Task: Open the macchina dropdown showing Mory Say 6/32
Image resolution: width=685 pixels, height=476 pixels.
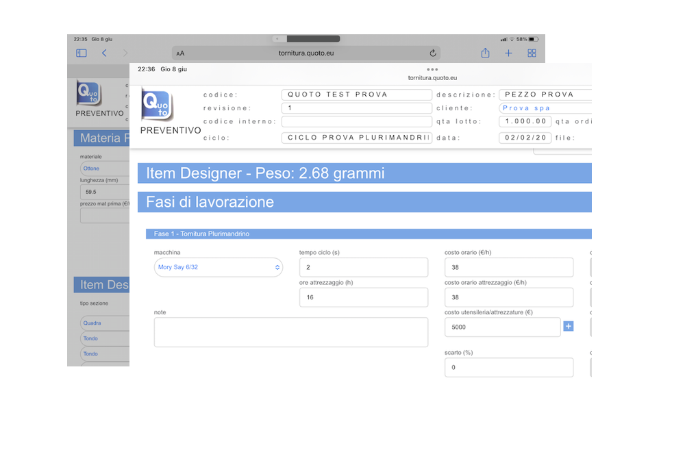Action: (x=219, y=267)
